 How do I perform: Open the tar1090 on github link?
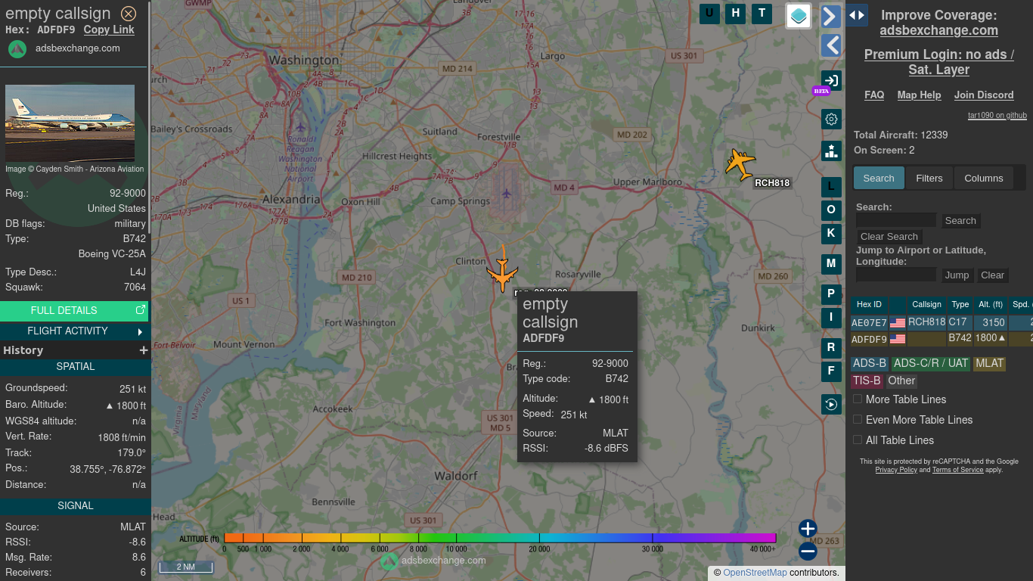997,116
